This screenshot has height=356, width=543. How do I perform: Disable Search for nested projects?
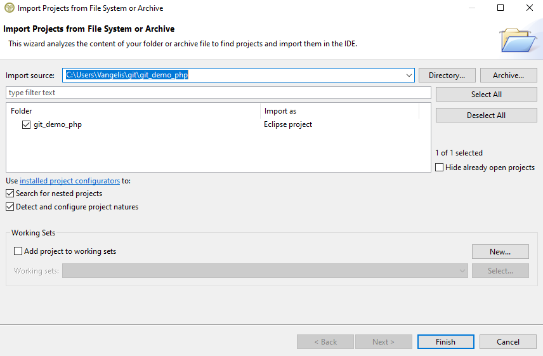10,194
